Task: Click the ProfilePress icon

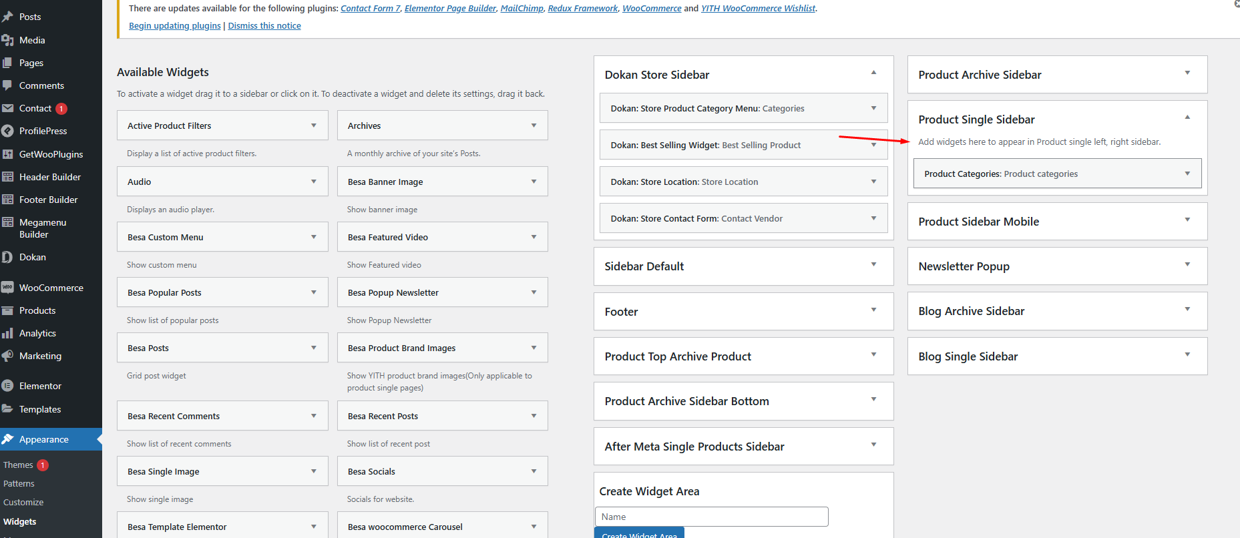Action: (7, 131)
